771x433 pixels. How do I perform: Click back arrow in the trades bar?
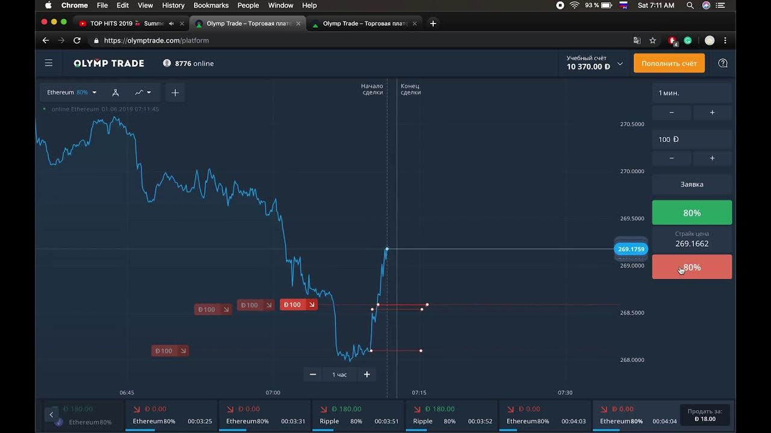pos(51,415)
